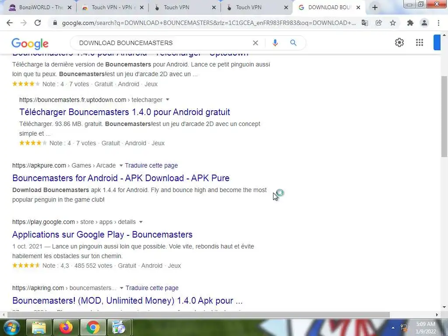The height and width of the screenshot is (336, 448).
Task: Show hidden system tray icons
Action: (393, 328)
